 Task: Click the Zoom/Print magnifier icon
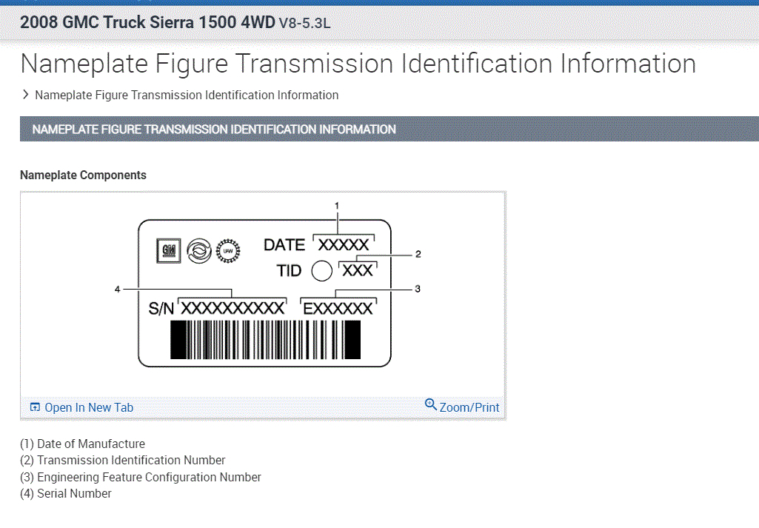point(431,404)
